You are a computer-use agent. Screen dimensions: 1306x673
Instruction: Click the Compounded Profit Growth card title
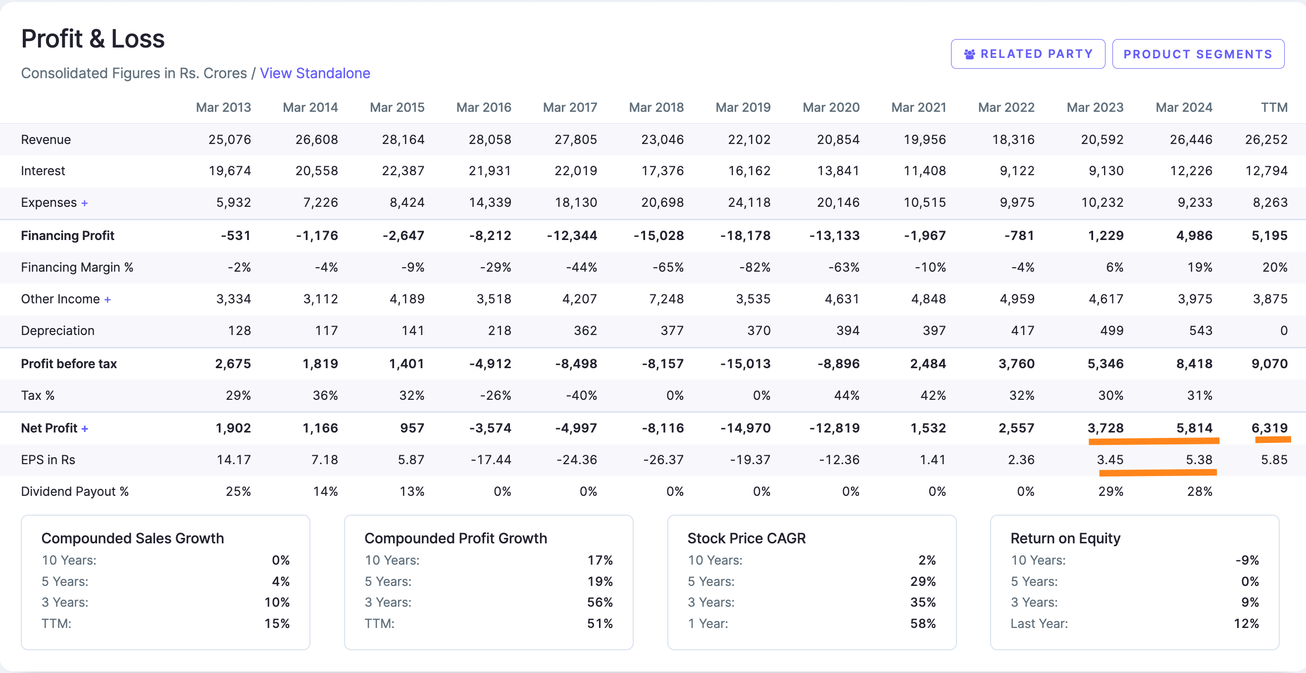coord(455,538)
